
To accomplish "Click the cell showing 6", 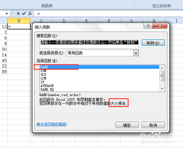I will coord(4,38).
